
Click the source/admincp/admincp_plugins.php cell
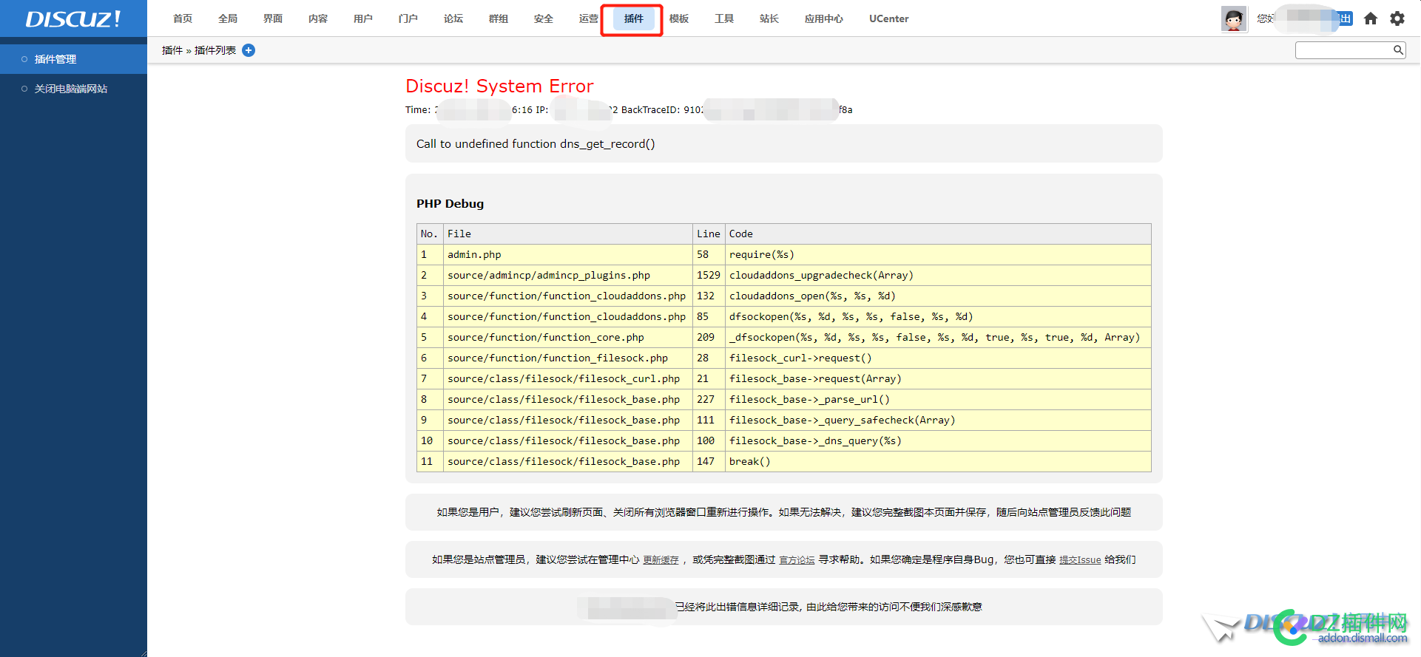[x=567, y=275]
